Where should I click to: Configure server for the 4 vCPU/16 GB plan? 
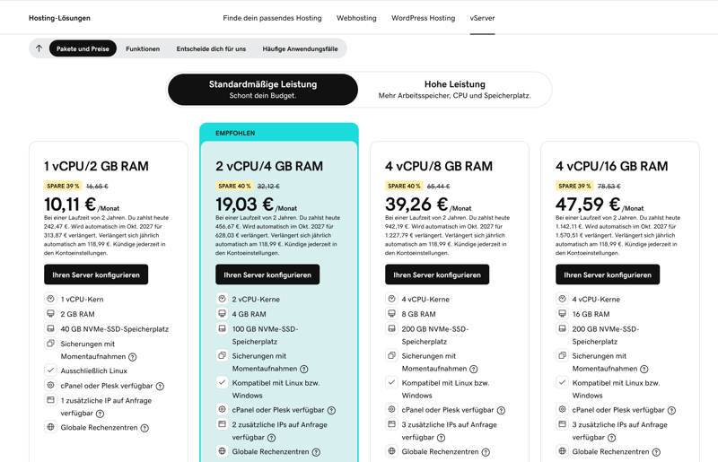pyautogui.click(x=608, y=275)
